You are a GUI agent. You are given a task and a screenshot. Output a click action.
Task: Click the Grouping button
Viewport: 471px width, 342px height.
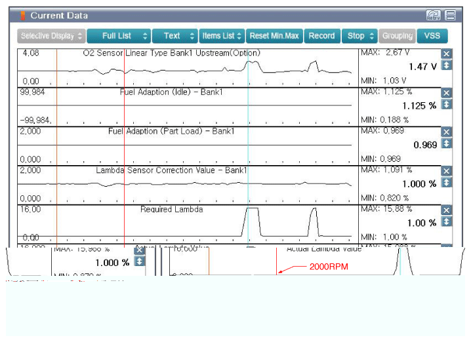397,36
